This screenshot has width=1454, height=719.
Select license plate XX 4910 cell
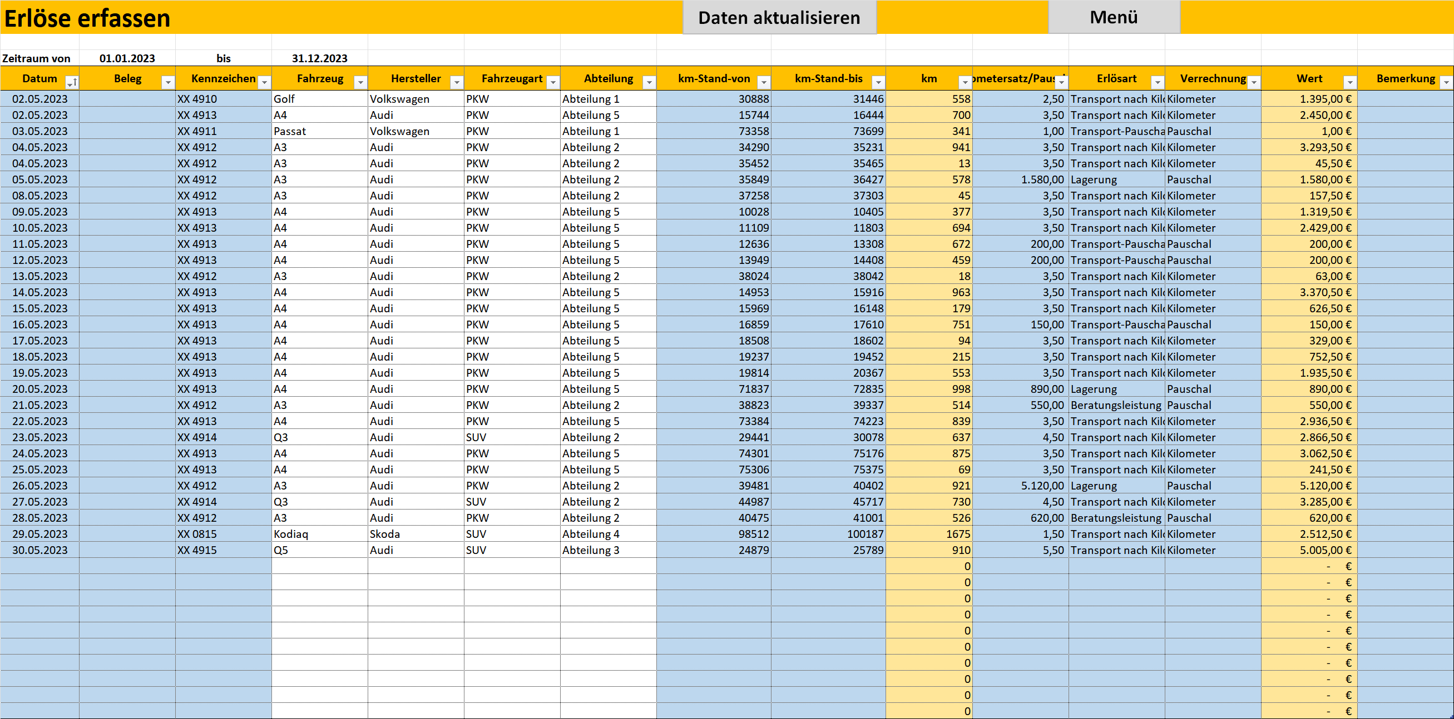tap(224, 99)
